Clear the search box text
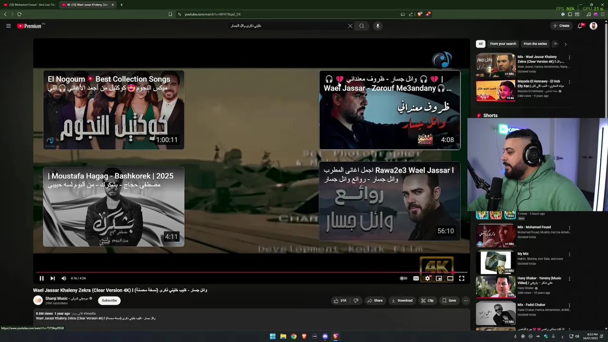The width and height of the screenshot is (608, 342). click(351, 26)
